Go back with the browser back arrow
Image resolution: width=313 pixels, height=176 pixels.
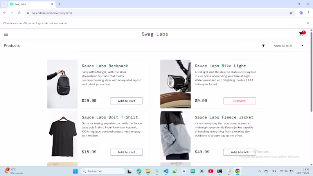[x=5, y=13]
